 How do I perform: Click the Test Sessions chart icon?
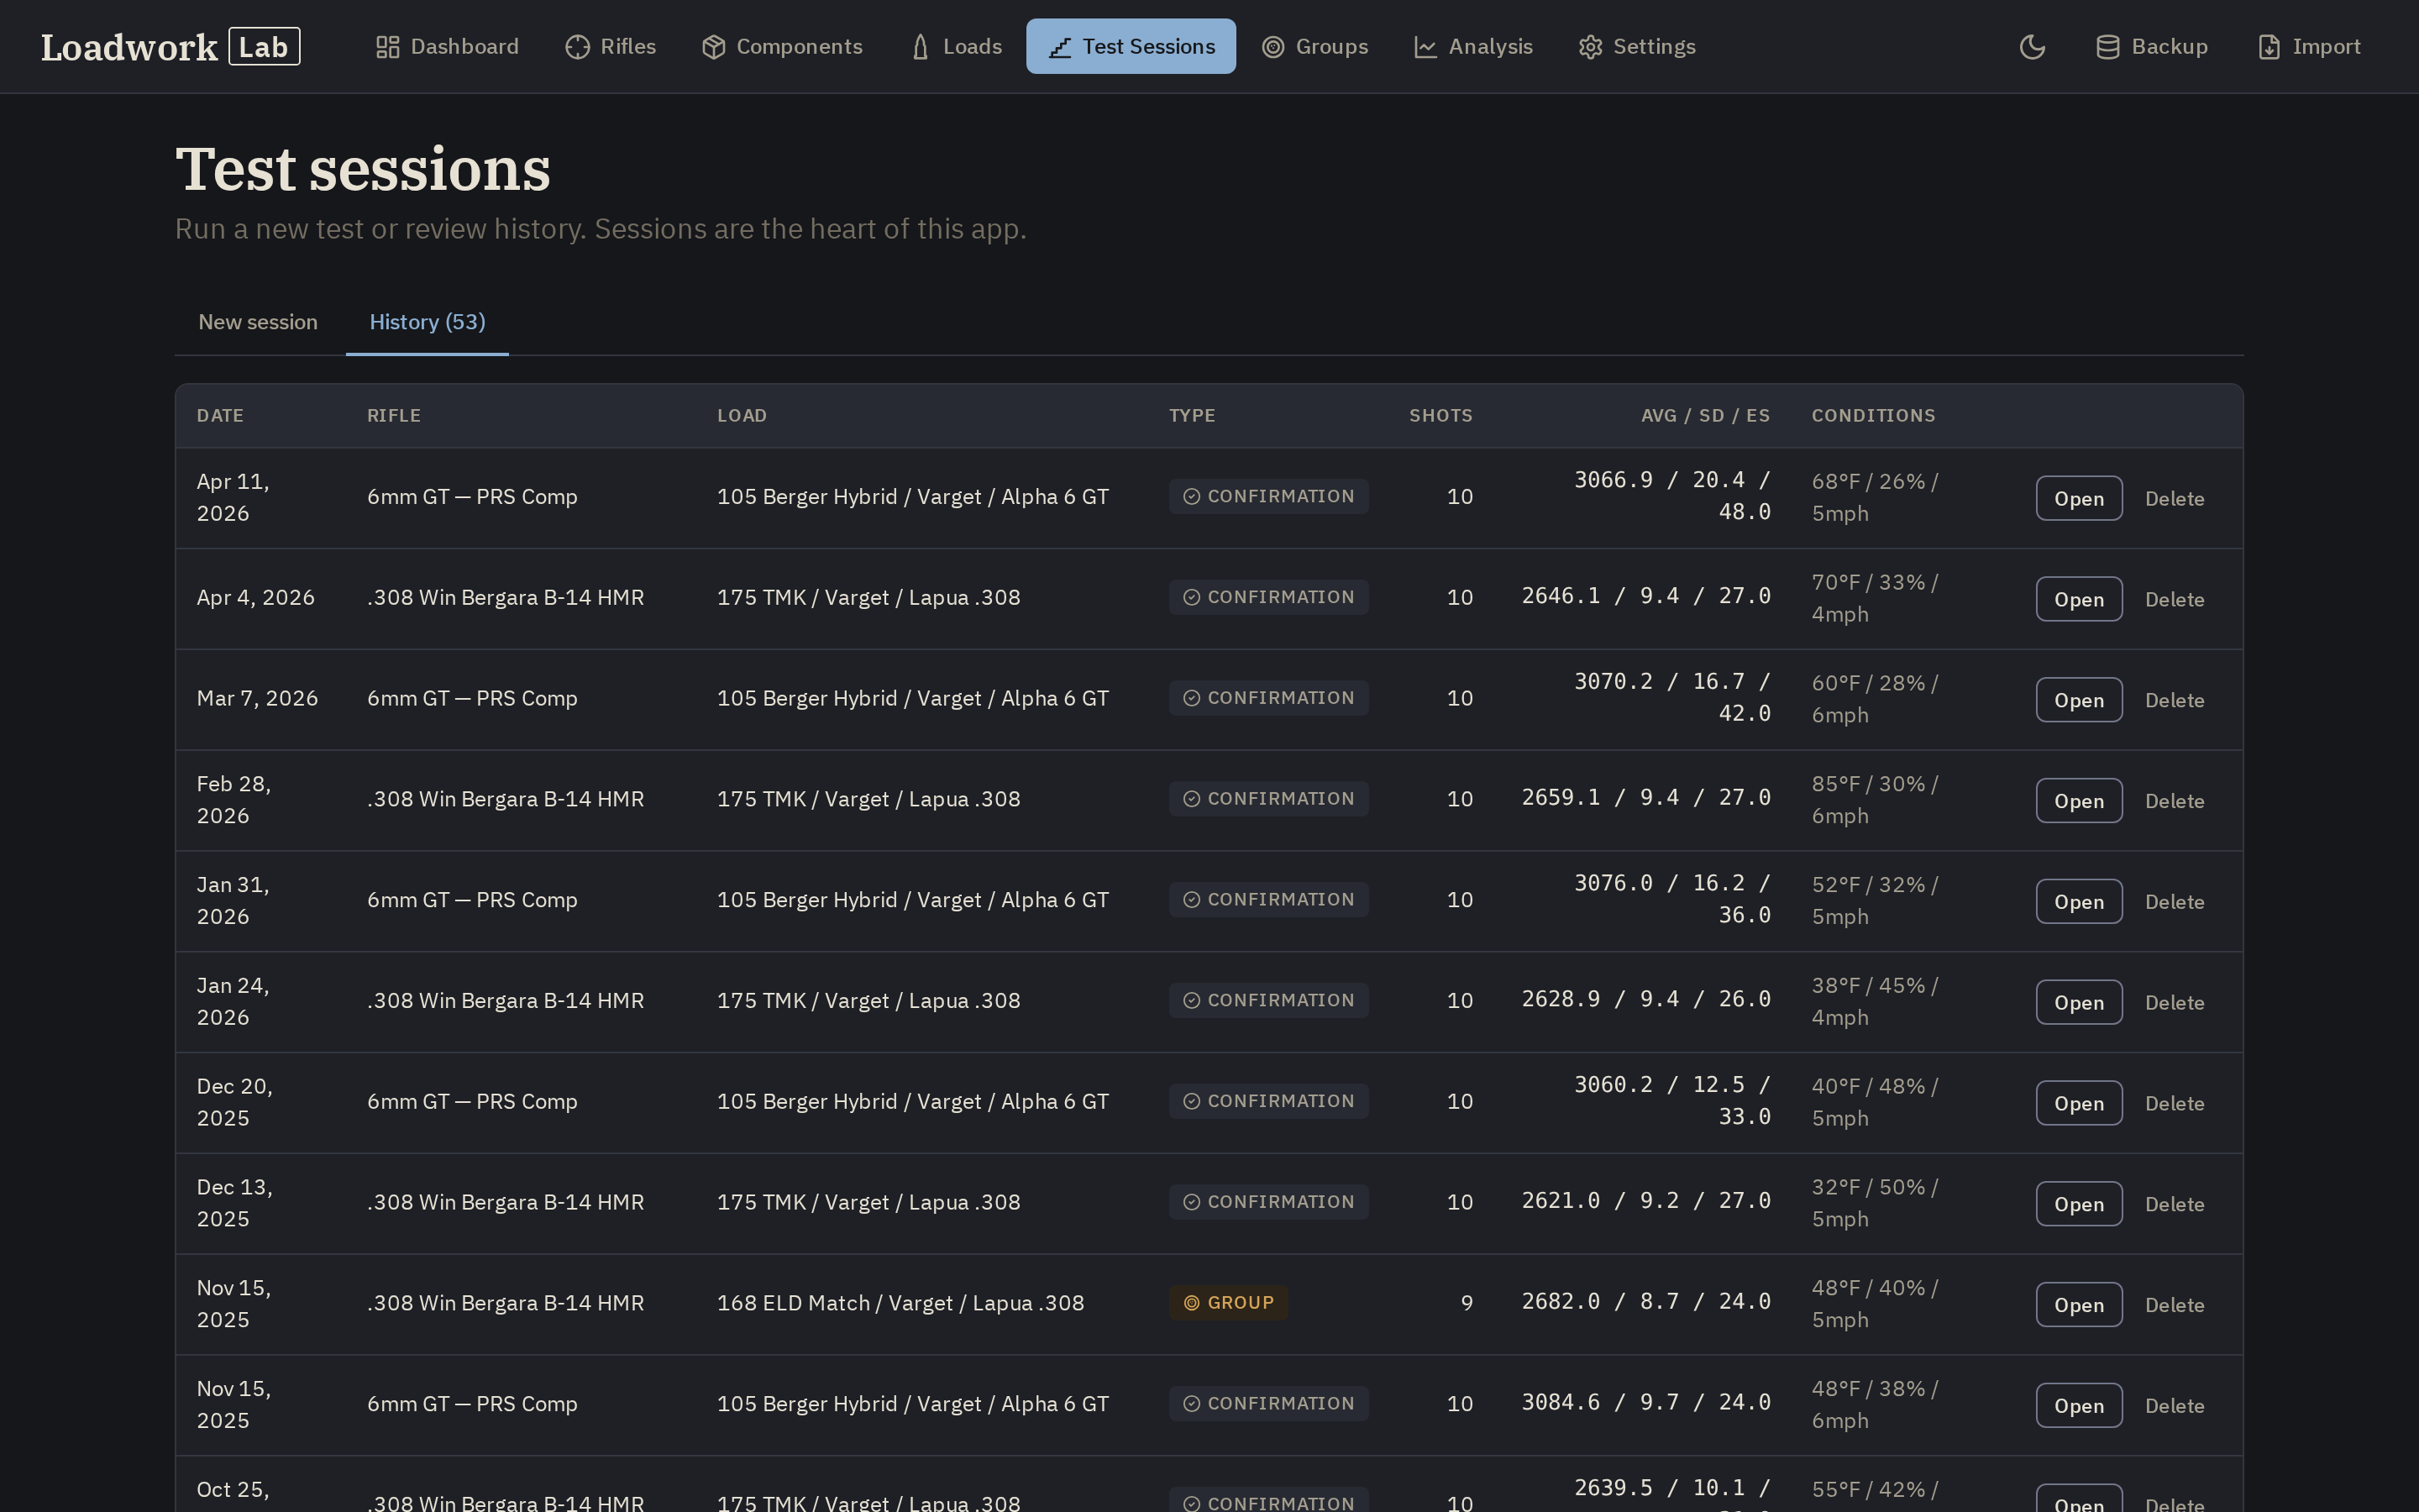pyautogui.click(x=1061, y=47)
